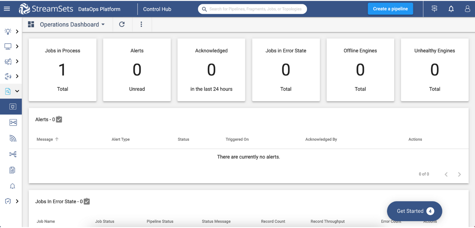Click the refresh dashboard icon
Viewport: 475px width, 228px height.
pyautogui.click(x=122, y=24)
